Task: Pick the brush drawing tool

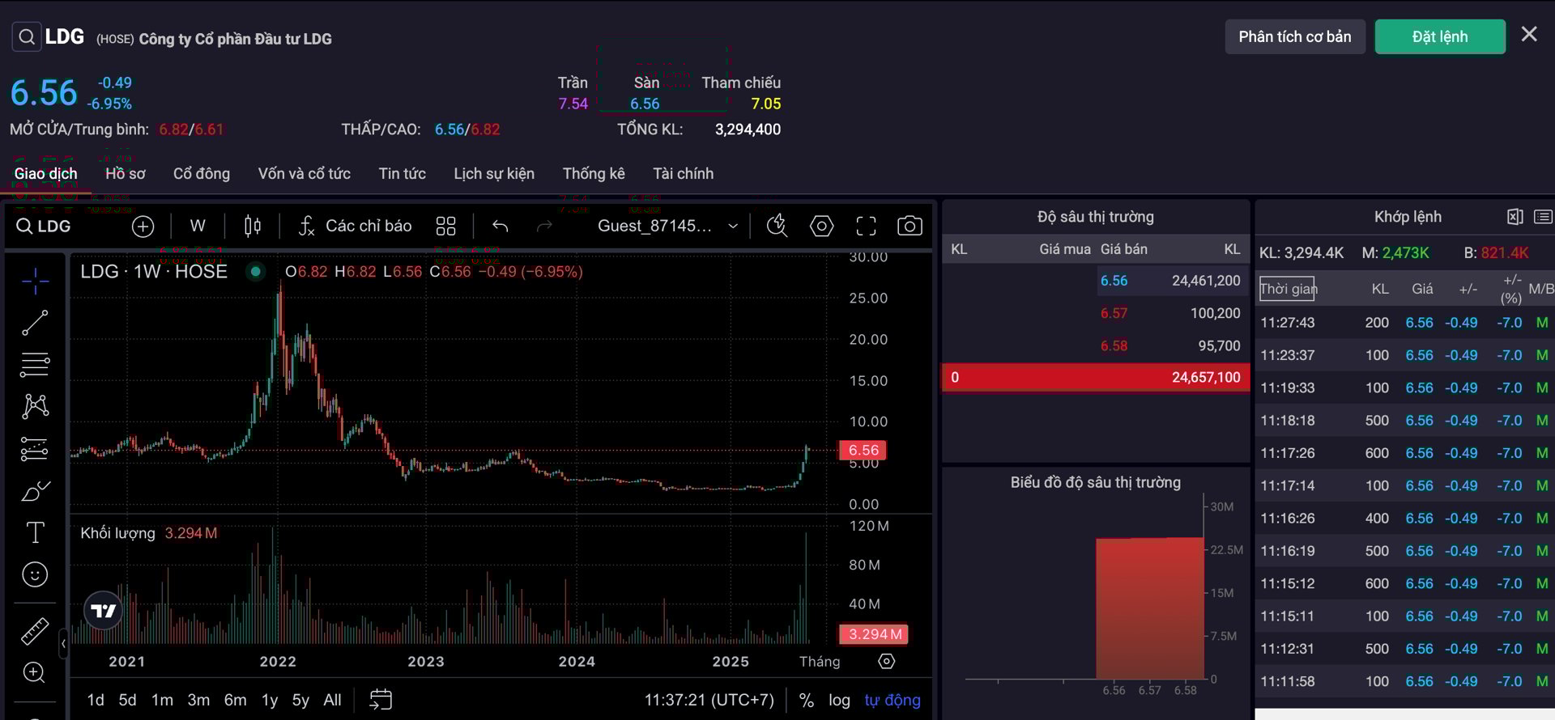Action: pyautogui.click(x=35, y=491)
